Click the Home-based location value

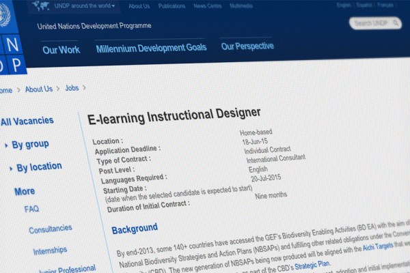[256, 132]
